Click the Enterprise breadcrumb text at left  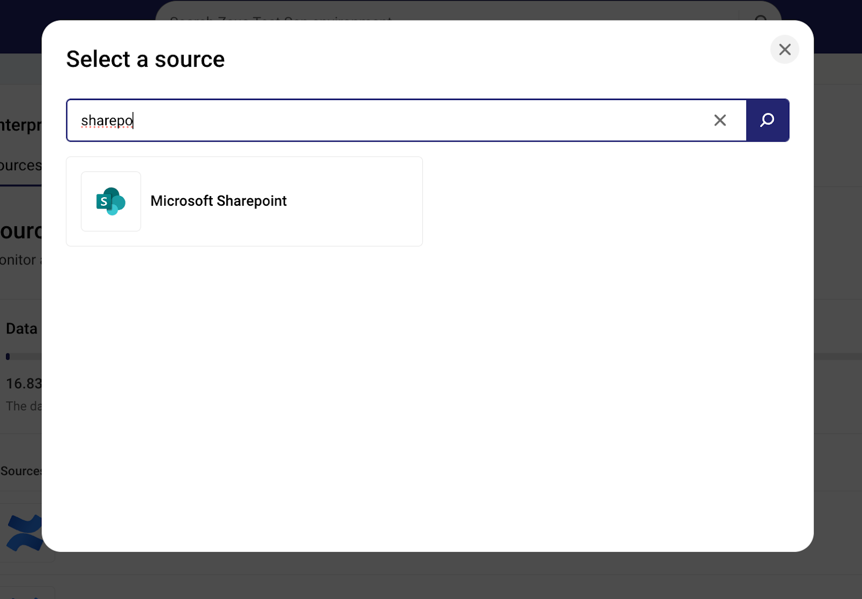20,125
